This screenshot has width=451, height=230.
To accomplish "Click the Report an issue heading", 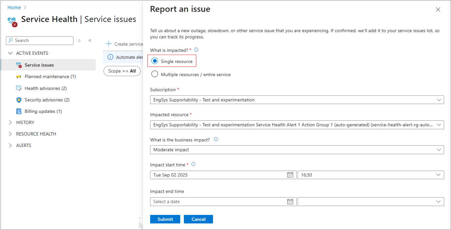I will click(180, 9).
